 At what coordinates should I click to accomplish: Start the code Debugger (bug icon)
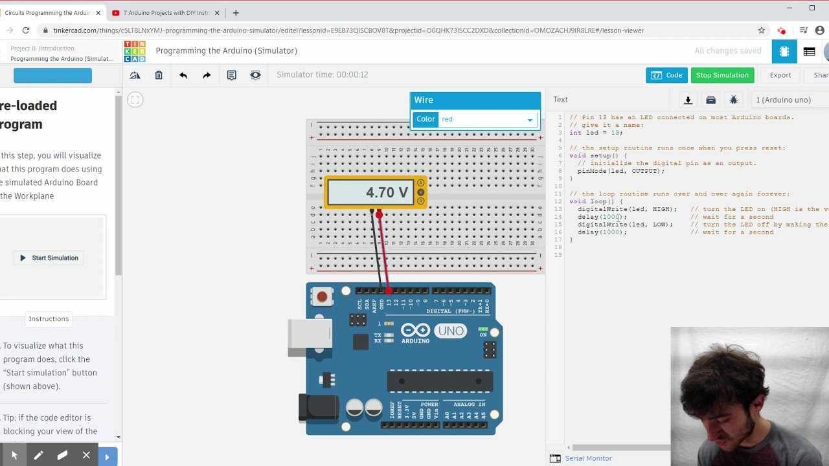(734, 100)
